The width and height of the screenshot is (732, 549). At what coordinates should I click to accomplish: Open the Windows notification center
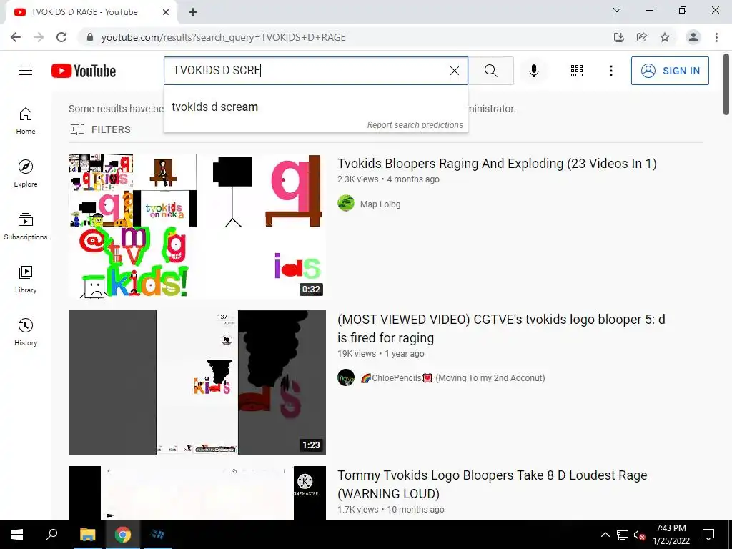coord(708,535)
